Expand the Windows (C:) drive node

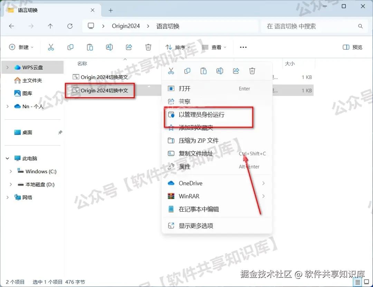(11, 172)
